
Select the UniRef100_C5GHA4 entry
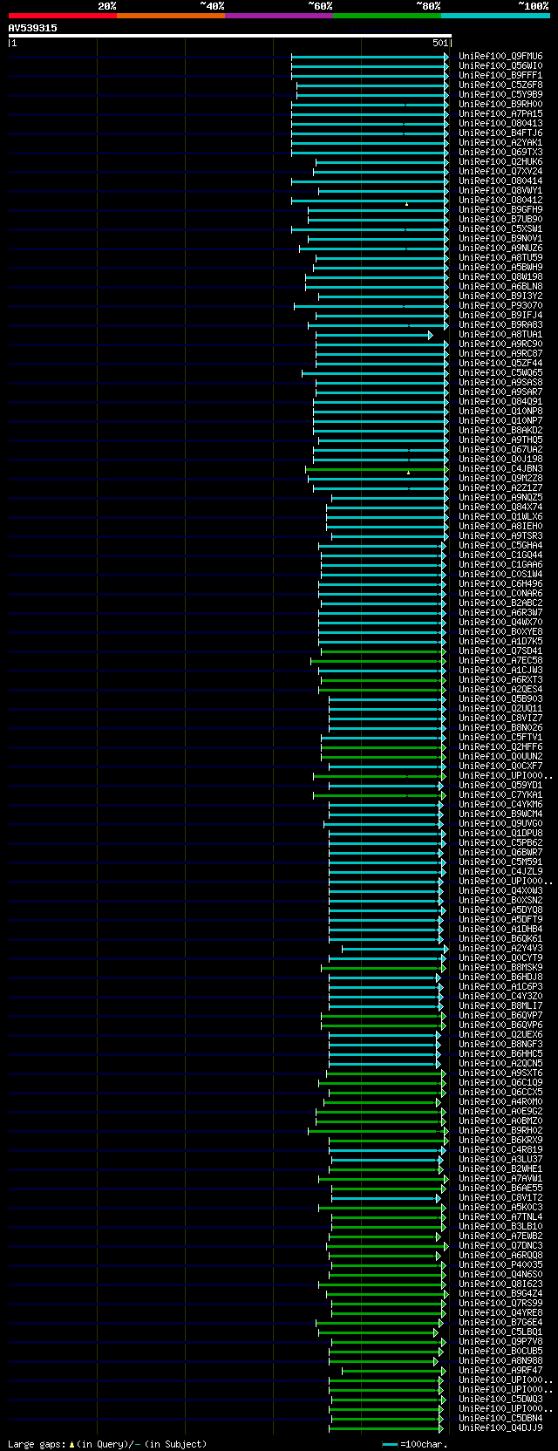[x=500, y=545]
